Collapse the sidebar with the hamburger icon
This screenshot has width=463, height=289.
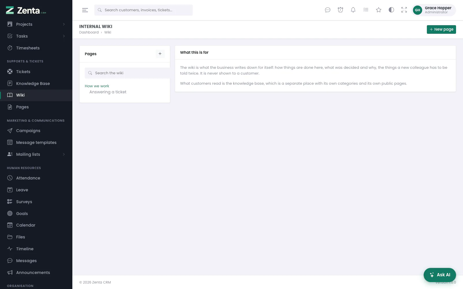85,10
